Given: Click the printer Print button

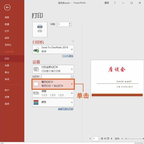Looking at the screenshot, I should [x=40, y=30].
